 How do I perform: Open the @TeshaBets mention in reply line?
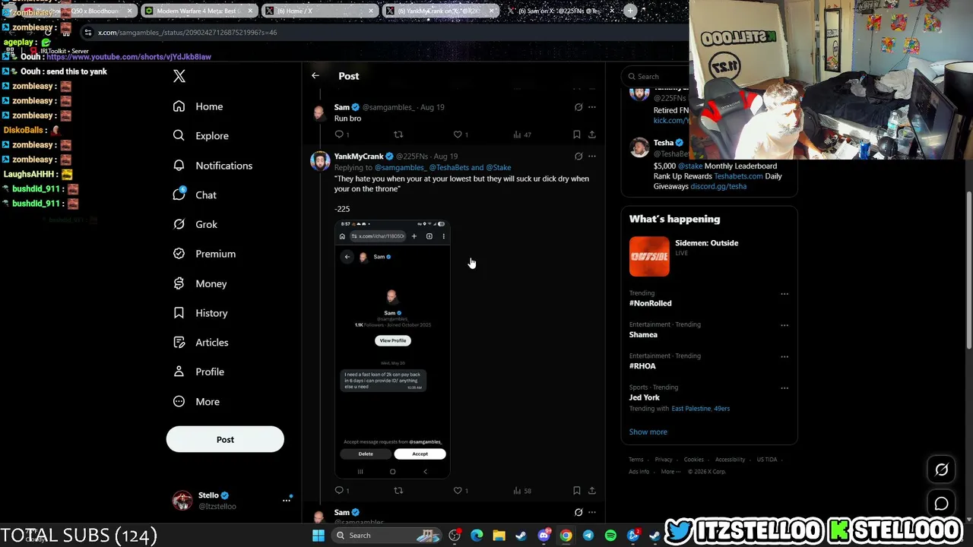[448, 167]
